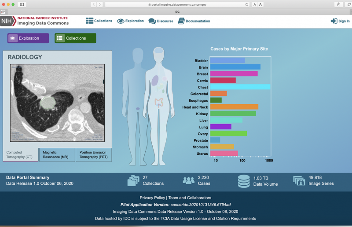The height and width of the screenshot is (227, 352).
Task: Open the Privacy Policy link
Action: [152, 198]
